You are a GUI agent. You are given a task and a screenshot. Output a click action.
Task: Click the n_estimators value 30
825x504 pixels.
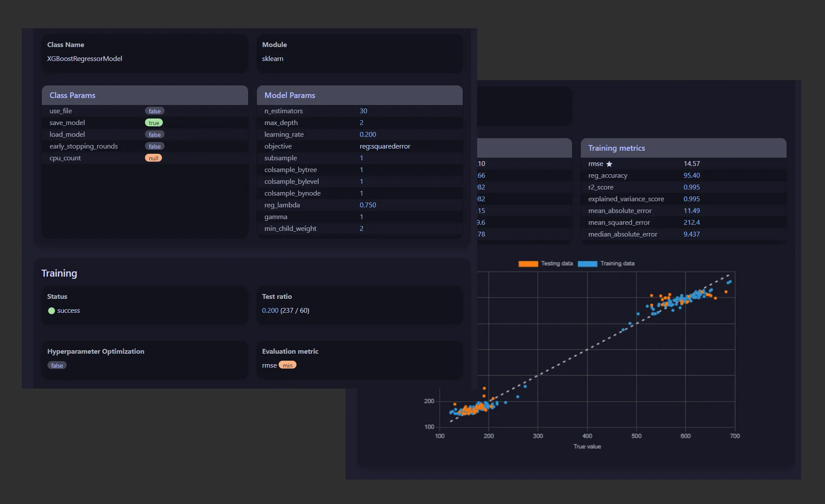(x=364, y=111)
